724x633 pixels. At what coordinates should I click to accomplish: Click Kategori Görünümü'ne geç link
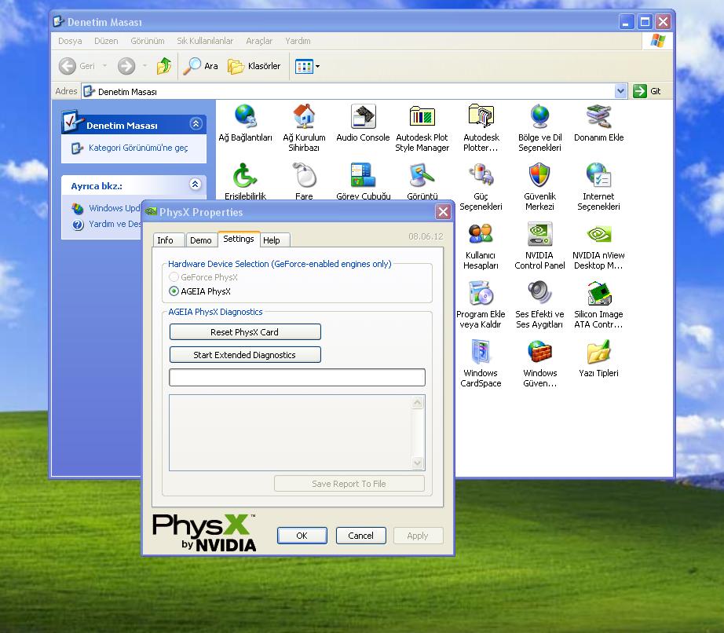coord(138,148)
